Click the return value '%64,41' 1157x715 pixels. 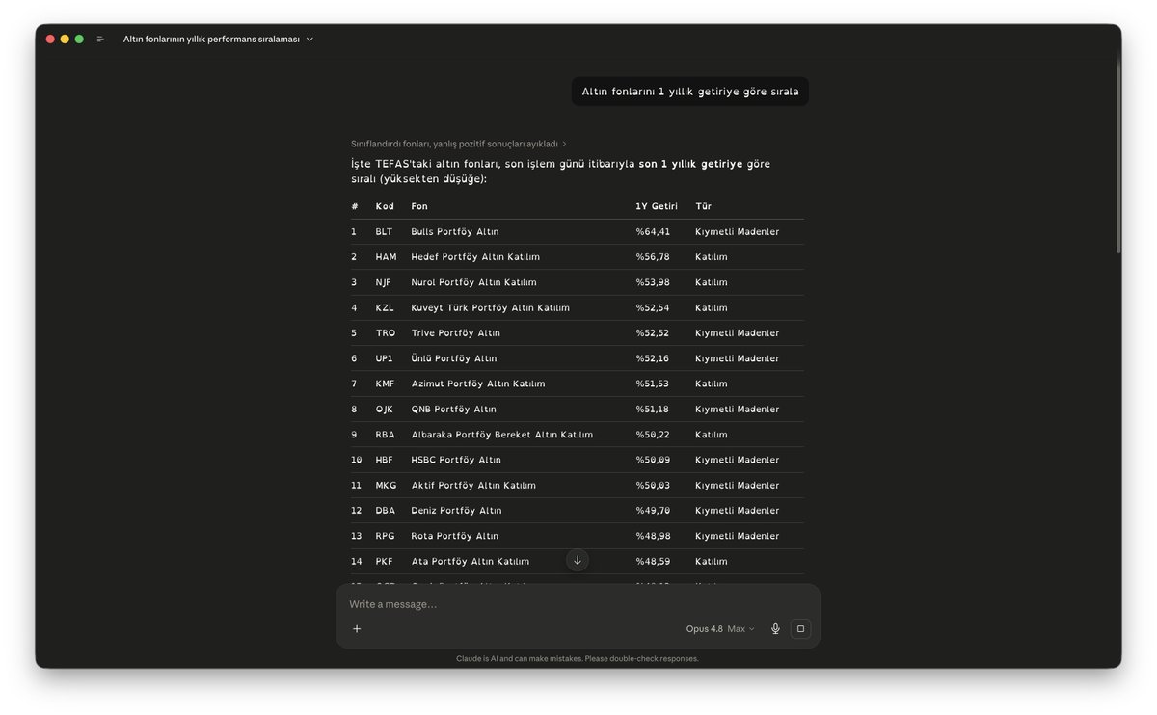point(653,232)
